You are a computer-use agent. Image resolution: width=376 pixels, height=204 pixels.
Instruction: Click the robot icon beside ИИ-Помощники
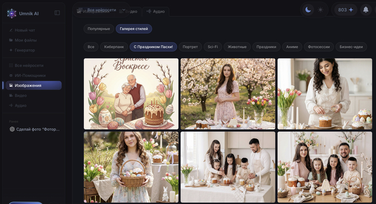pyautogui.click(x=11, y=75)
